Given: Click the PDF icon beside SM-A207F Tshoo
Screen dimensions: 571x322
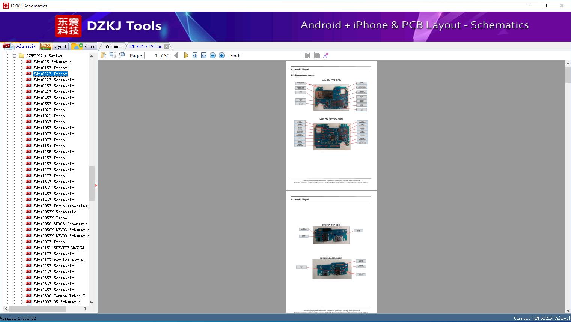Looking at the screenshot, I should tap(28, 241).
